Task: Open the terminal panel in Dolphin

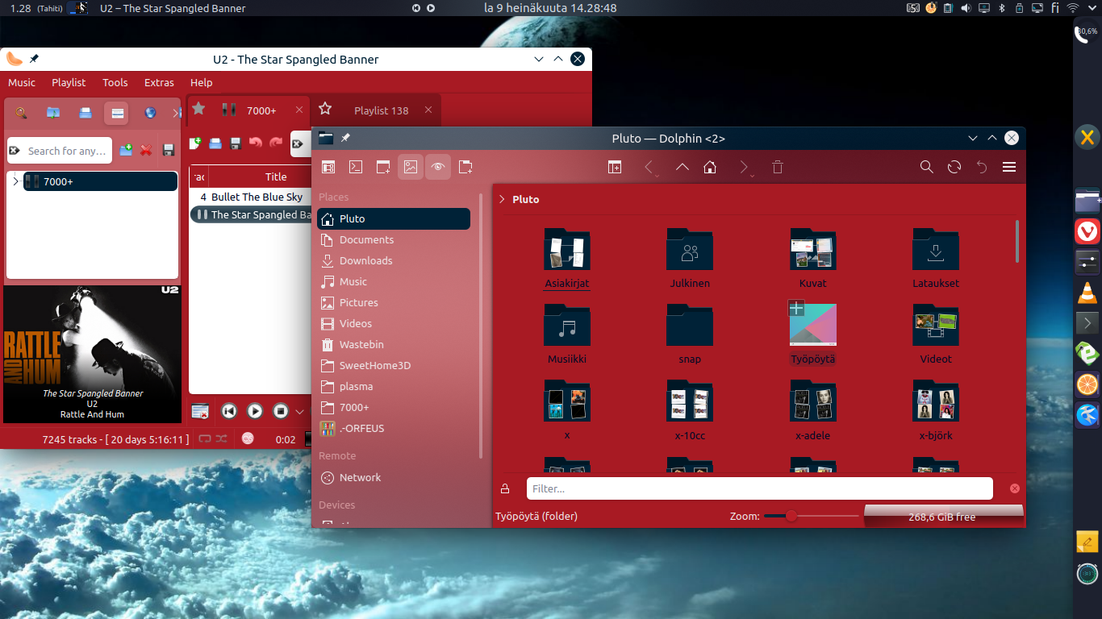Action: point(356,167)
